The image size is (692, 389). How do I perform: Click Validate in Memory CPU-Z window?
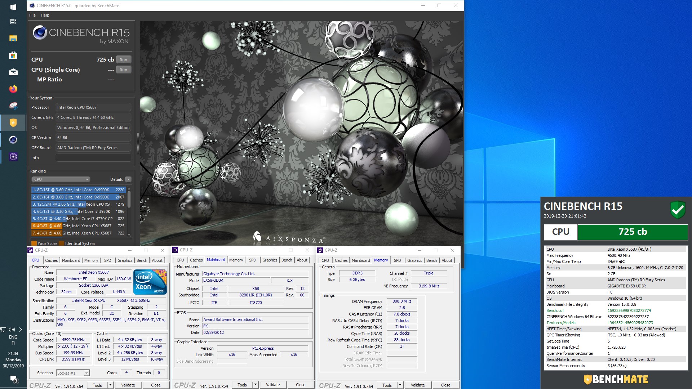pos(418,385)
